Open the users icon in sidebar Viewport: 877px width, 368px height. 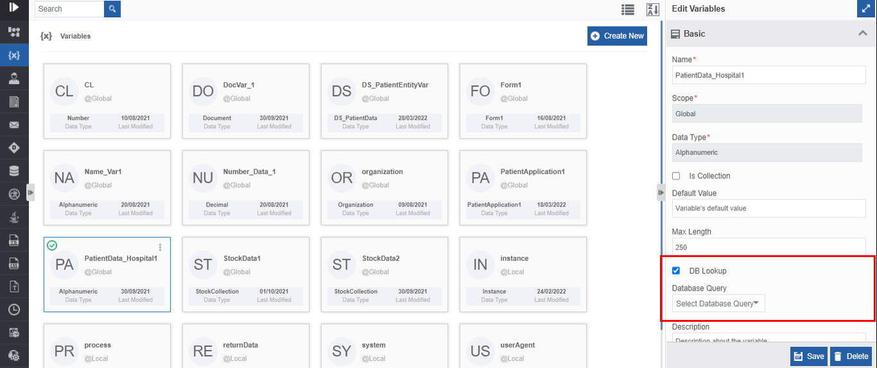(x=14, y=78)
